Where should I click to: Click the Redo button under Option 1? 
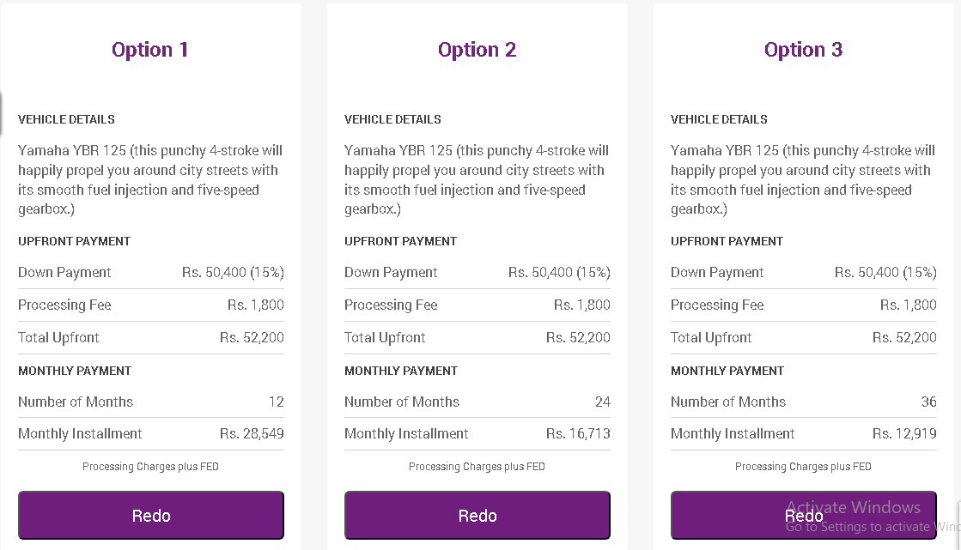tap(151, 515)
